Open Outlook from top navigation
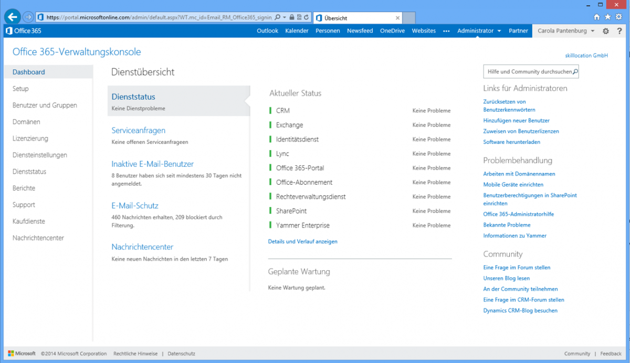The image size is (630, 363). tap(268, 31)
